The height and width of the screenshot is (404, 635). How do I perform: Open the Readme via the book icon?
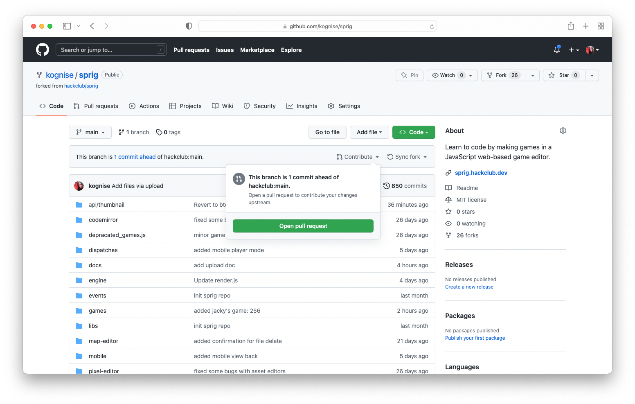pyautogui.click(x=449, y=188)
